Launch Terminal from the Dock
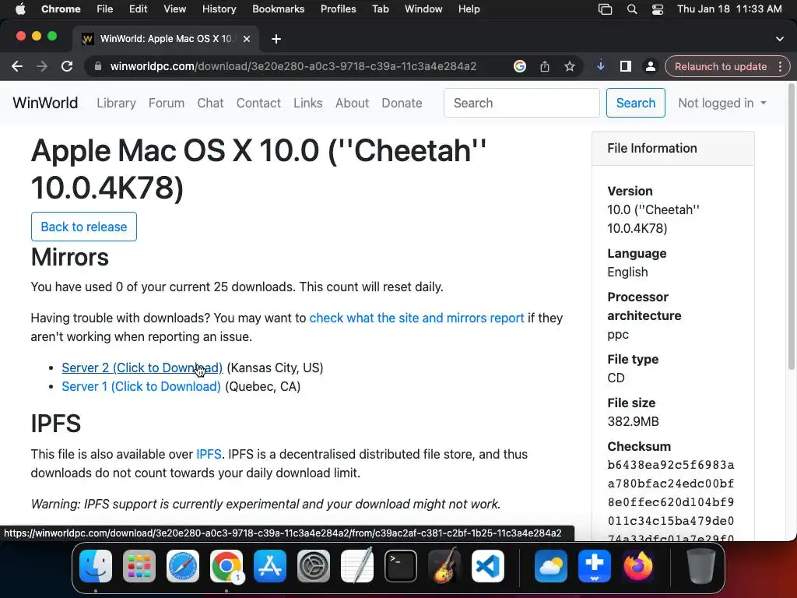This screenshot has width=797, height=598. 401,566
